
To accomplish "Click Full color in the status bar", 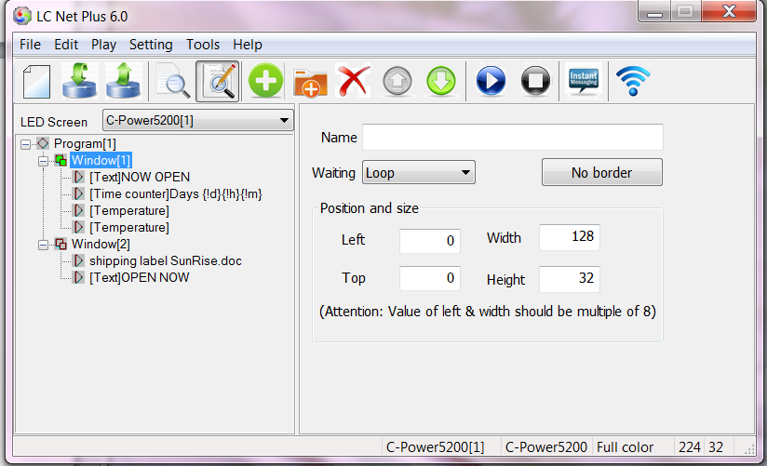I will (x=626, y=446).
